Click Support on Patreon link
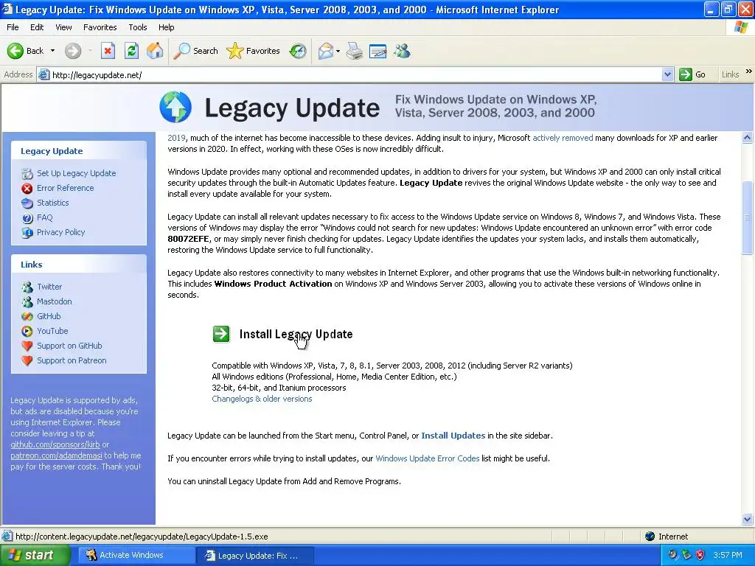This screenshot has height=566, width=755. tap(72, 360)
